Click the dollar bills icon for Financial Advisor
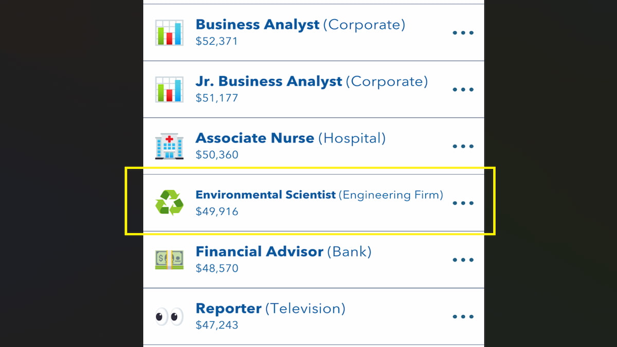The width and height of the screenshot is (617, 347). (x=169, y=260)
